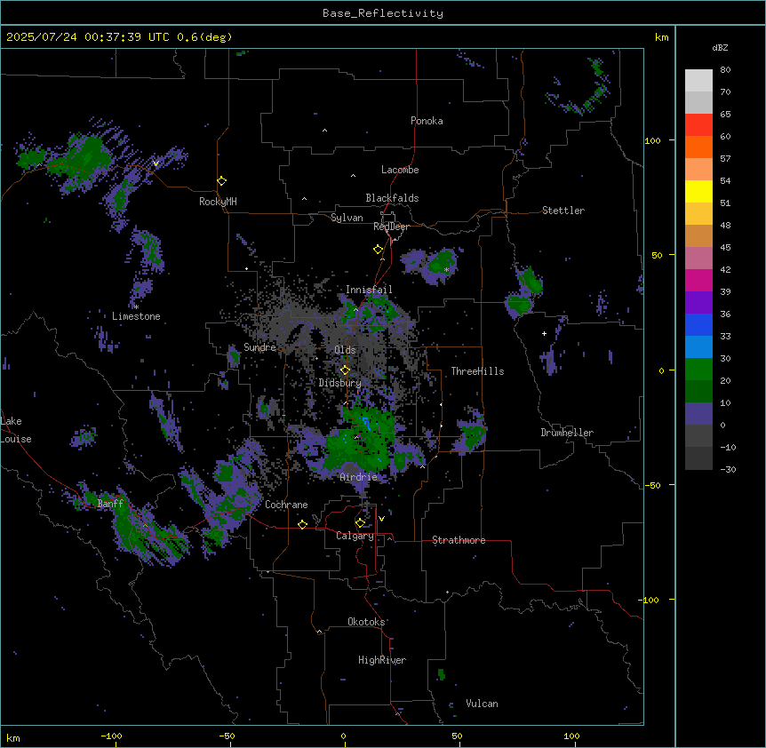Click the Sundre town label
The image size is (766, 748).
[x=259, y=347]
